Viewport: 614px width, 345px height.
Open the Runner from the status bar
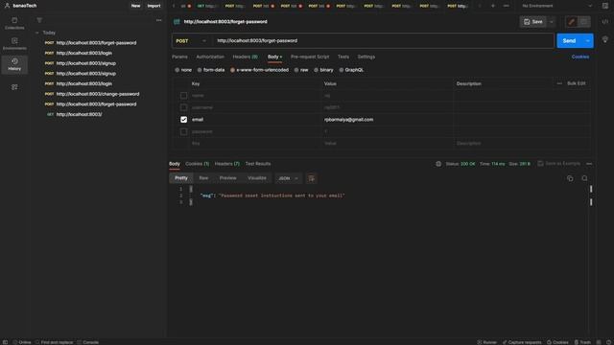click(x=486, y=342)
